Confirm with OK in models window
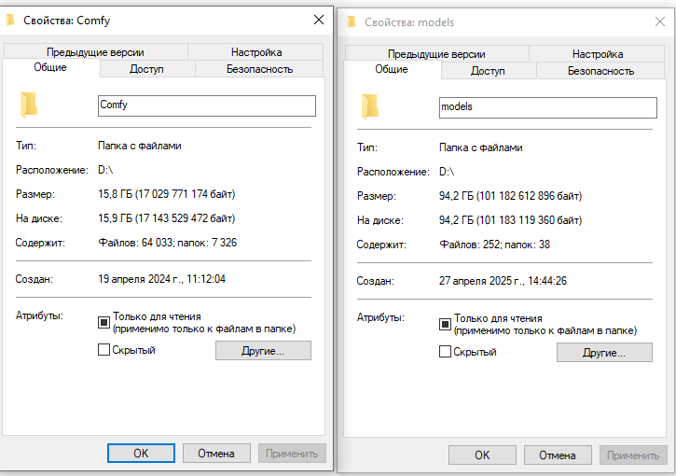The image size is (676, 476). (482, 455)
